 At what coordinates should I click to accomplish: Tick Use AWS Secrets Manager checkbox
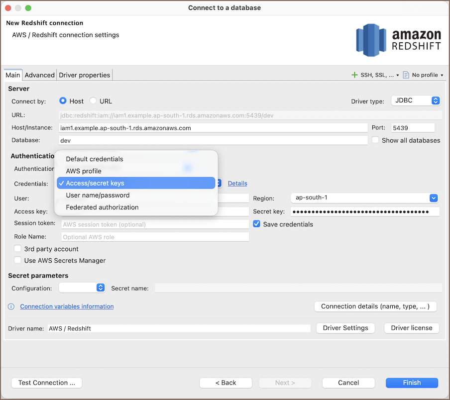point(18,260)
